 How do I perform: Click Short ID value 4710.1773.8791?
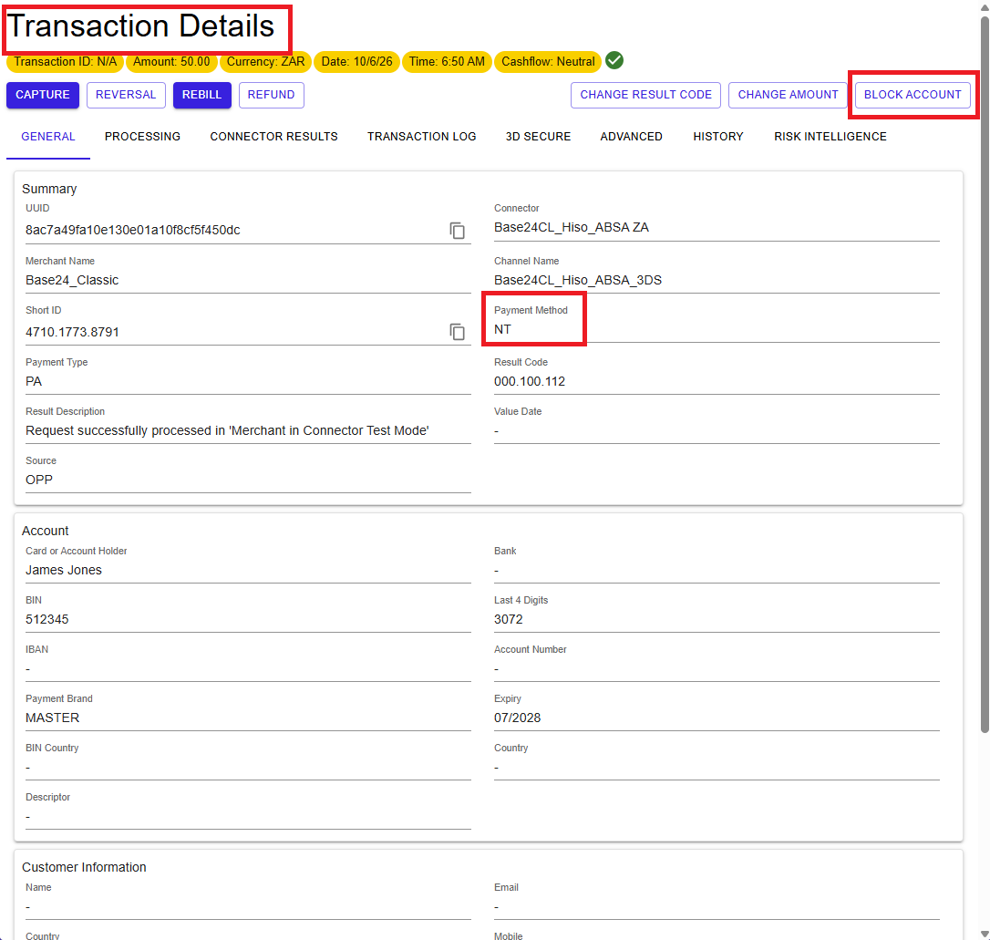pyautogui.click(x=72, y=332)
